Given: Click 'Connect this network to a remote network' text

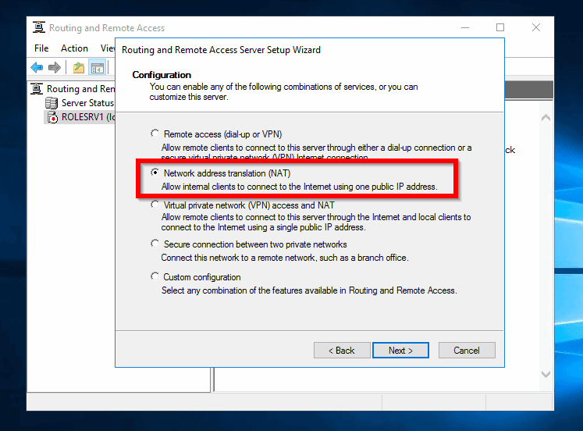Looking at the screenshot, I should [285, 258].
